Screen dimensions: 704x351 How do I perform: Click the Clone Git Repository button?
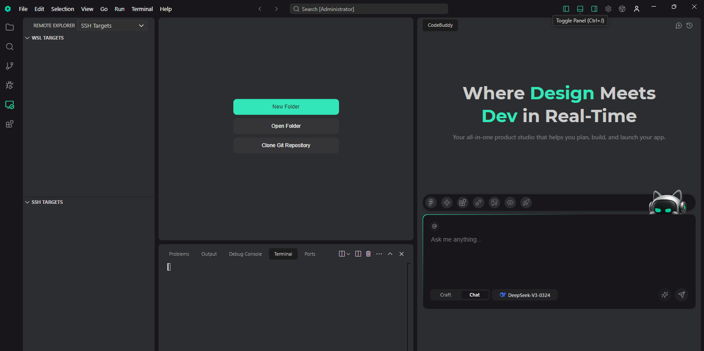click(x=286, y=145)
